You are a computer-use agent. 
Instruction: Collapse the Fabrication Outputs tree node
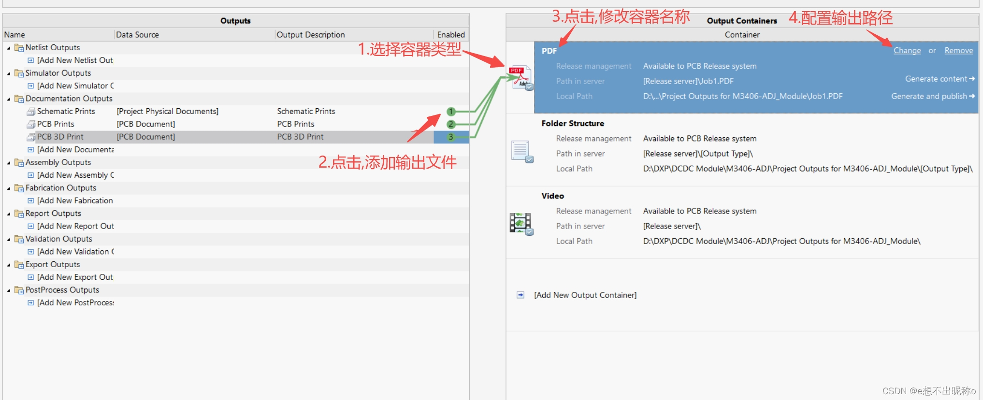[9, 188]
